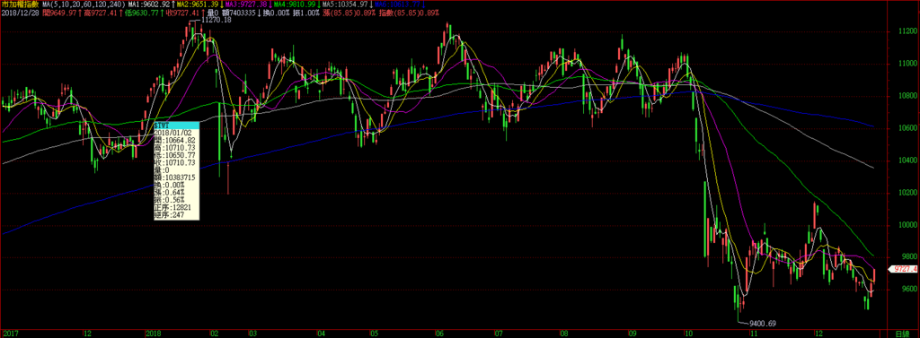Screen dimensions: 920x338
Task: Click 高:10710.73 row in tooltip
Action: pyautogui.click(x=175, y=147)
